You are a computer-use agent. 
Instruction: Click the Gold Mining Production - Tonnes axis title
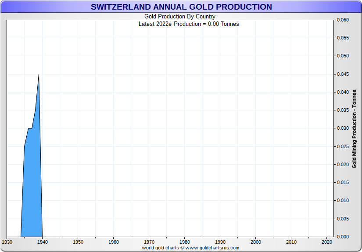(x=354, y=128)
